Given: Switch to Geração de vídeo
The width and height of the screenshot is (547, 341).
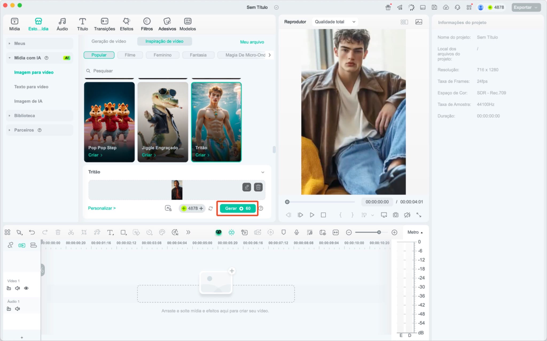Looking at the screenshot, I should [109, 41].
